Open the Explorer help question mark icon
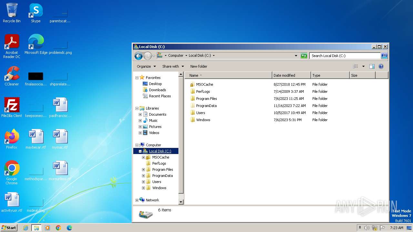The height and width of the screenshot is (232, 413). 381,66
